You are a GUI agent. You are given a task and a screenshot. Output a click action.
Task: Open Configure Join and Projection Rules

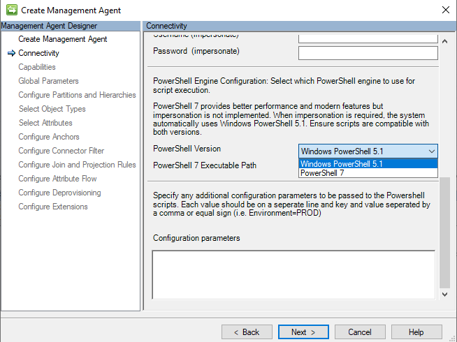[x=77, y=165]
